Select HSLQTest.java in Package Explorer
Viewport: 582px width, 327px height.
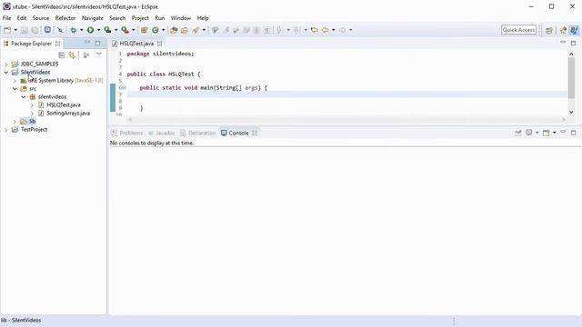[63, 105]
